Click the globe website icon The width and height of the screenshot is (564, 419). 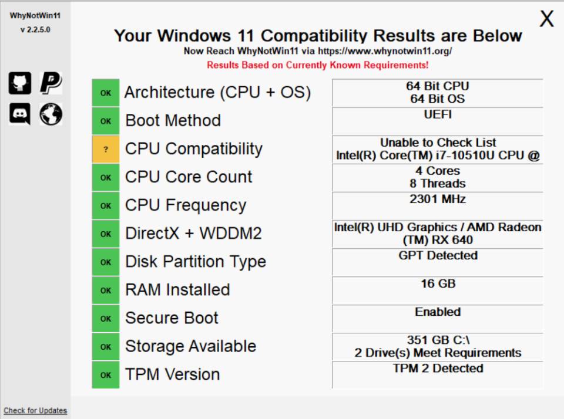click(51, 114)
